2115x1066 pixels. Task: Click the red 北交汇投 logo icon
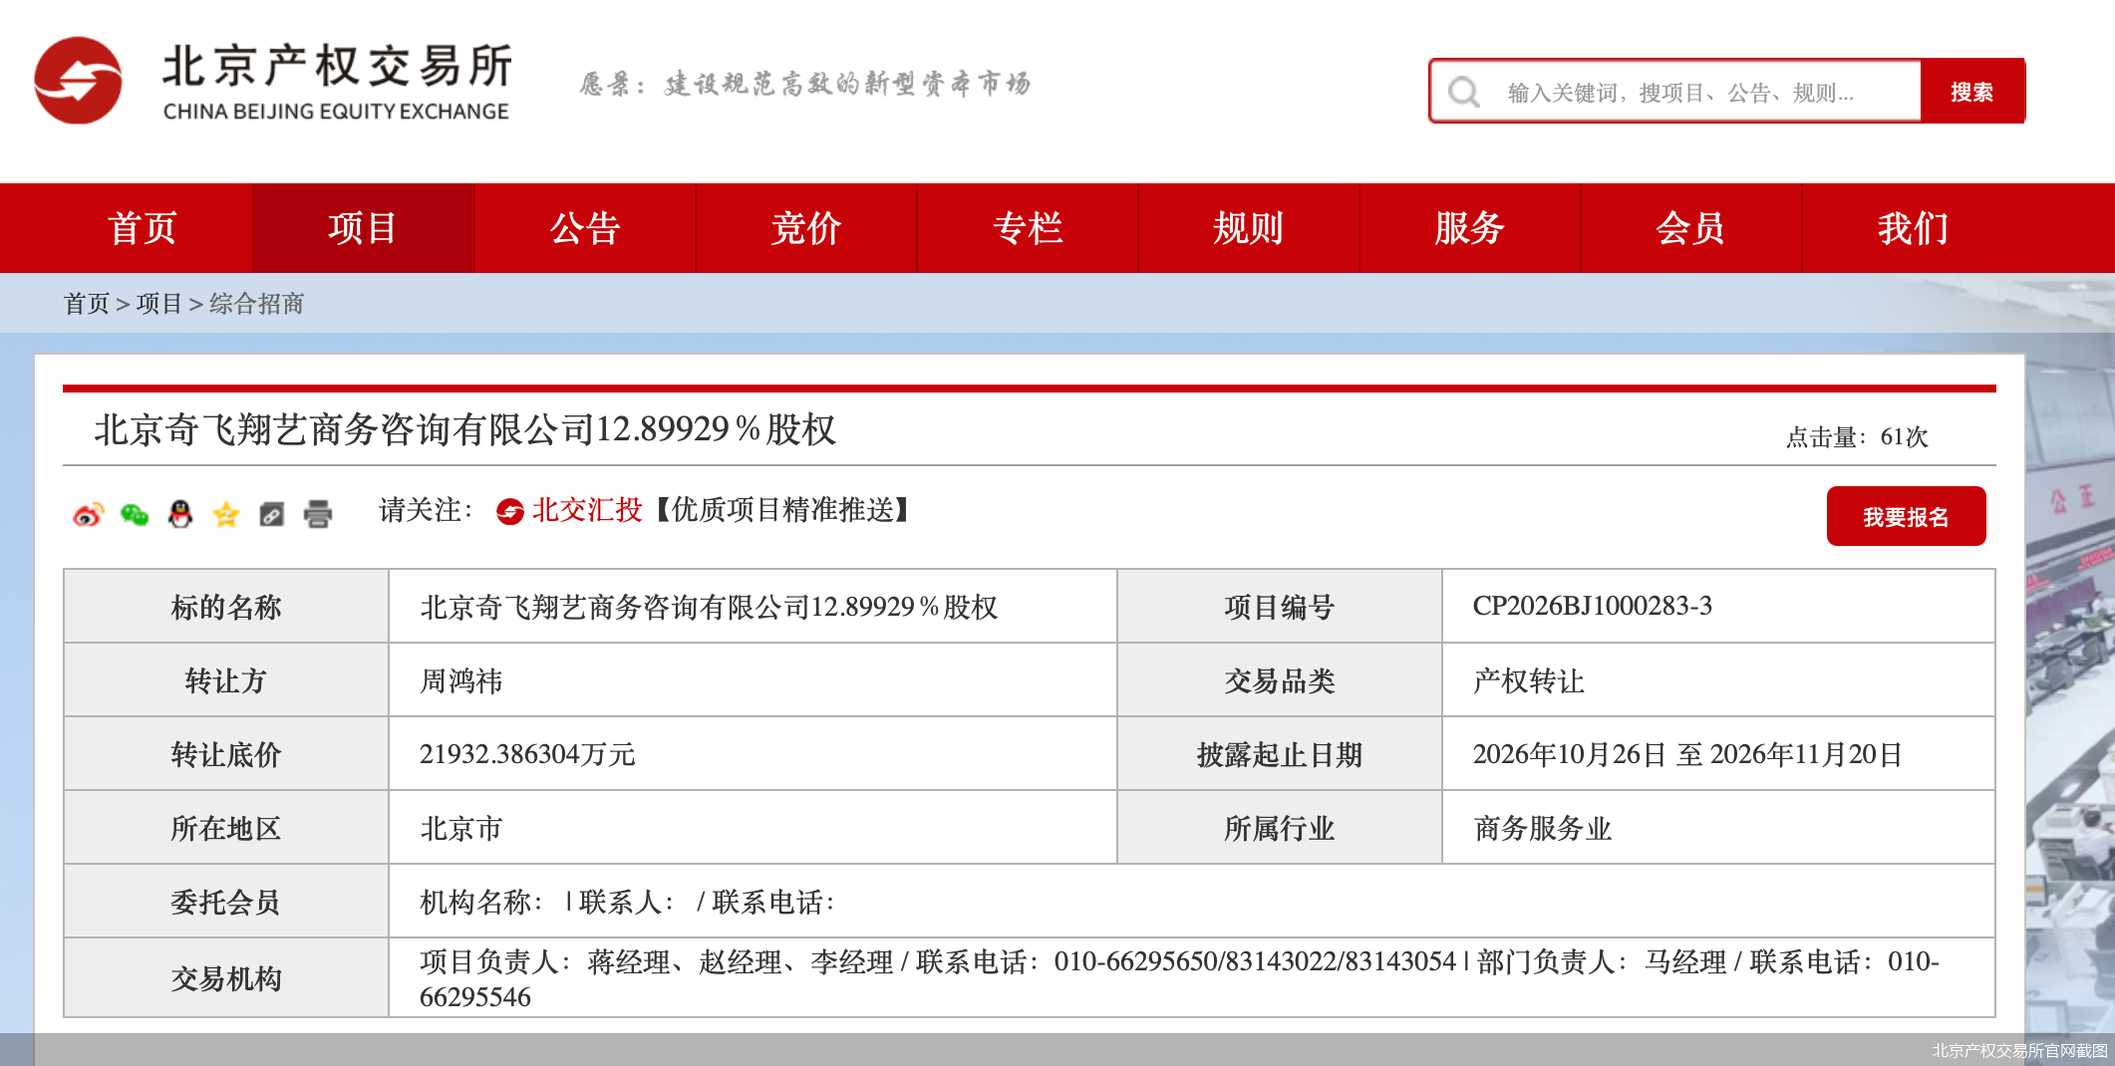tap(510, 512)
